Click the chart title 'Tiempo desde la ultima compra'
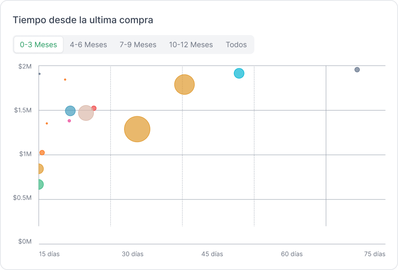This screenshot has height=270, width=398. coord(83,20)
